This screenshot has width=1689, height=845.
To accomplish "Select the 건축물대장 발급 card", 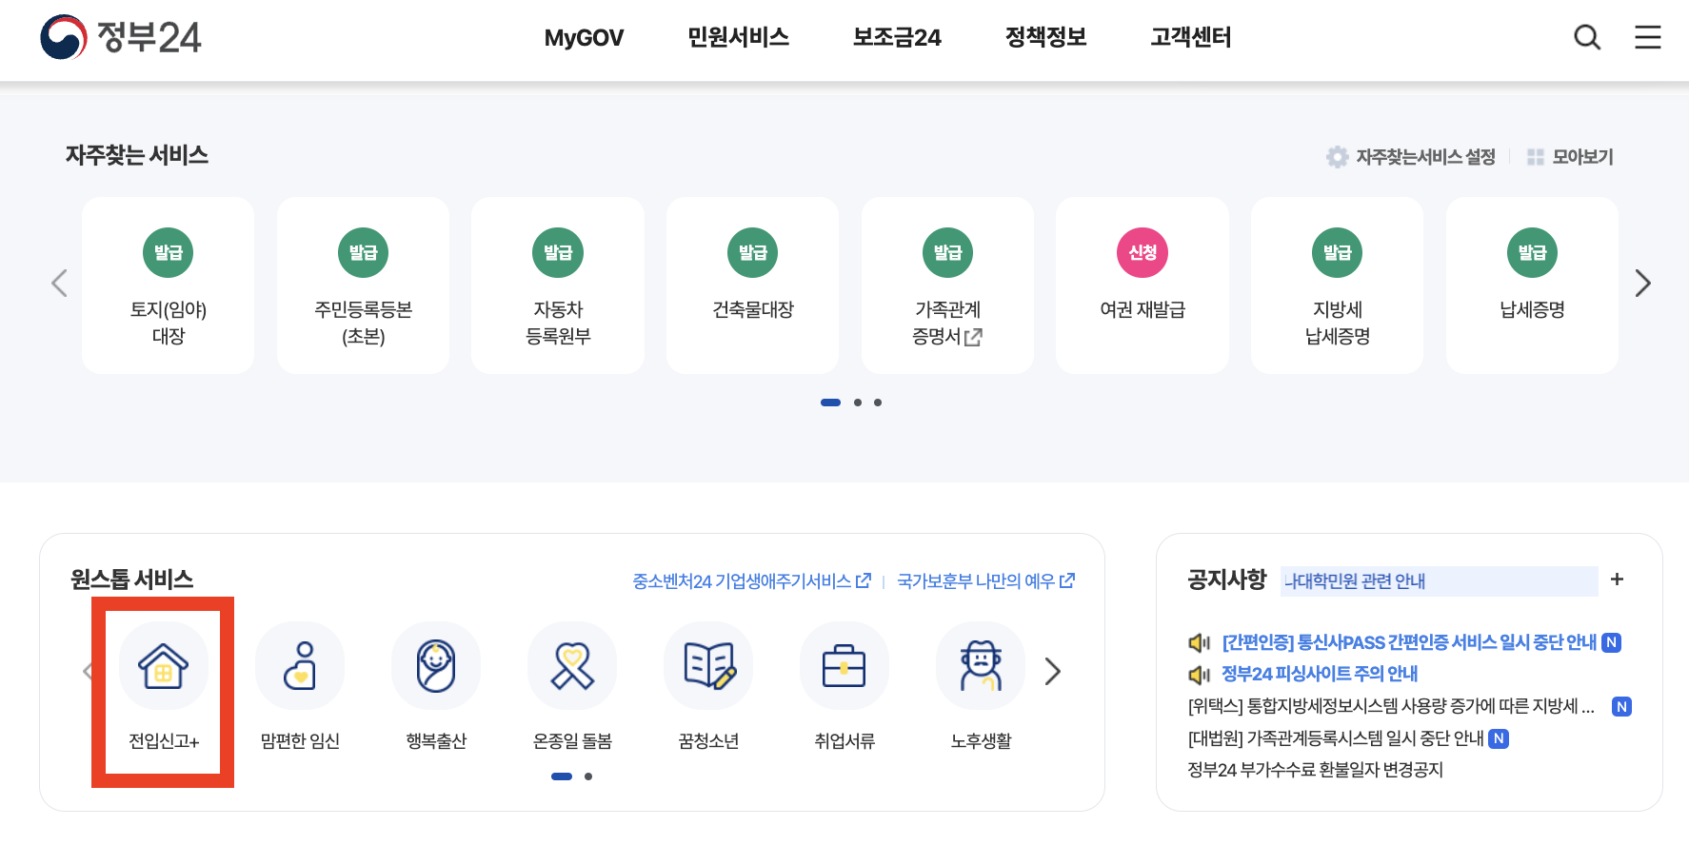I will pos(752,285).
